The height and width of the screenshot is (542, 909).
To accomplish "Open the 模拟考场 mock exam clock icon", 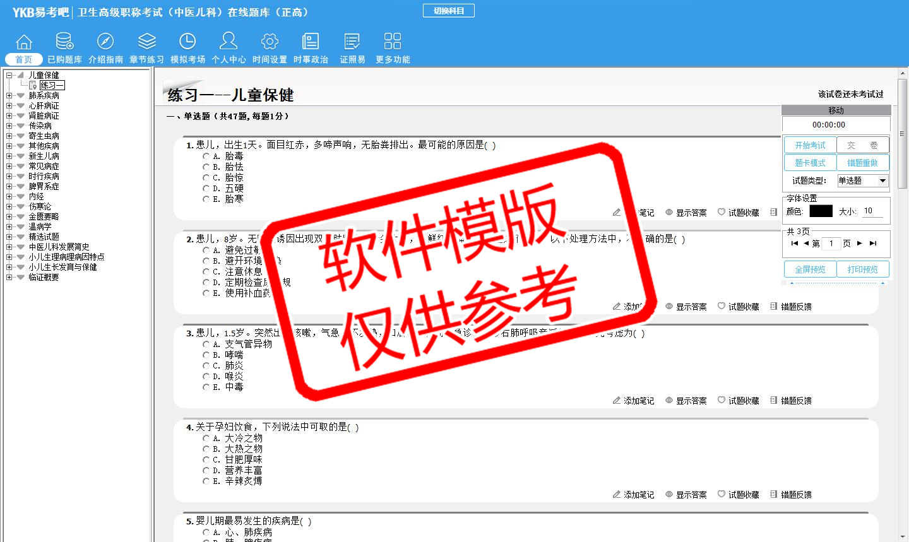I will [x=187, y=42].
